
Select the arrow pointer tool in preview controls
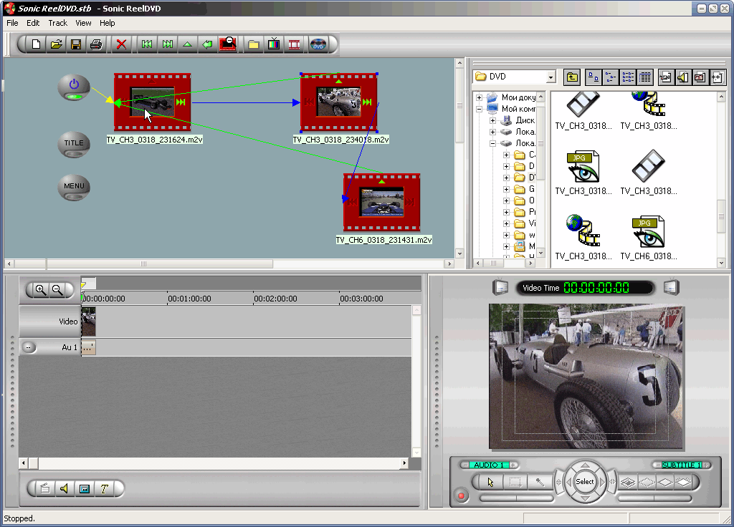(490, 482)
